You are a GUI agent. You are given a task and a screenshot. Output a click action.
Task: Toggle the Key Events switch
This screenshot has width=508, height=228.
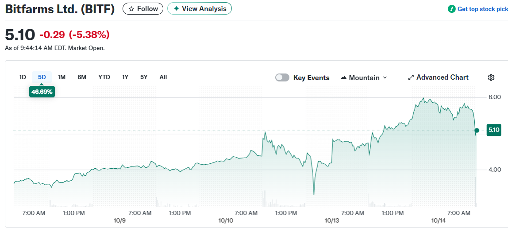[x=282, y=77]
